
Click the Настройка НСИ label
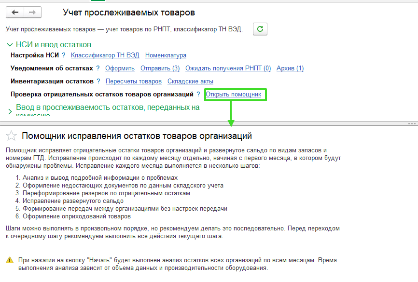click(x=35, y=55)
